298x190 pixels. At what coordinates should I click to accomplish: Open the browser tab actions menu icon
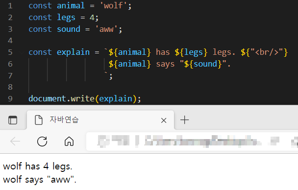[x=13, y=120]
